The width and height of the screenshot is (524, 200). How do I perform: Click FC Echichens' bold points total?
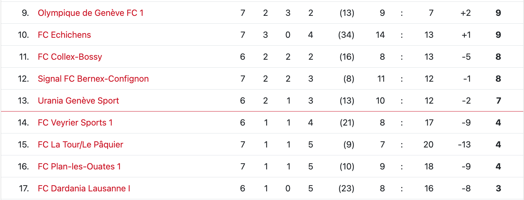point(498,35)
